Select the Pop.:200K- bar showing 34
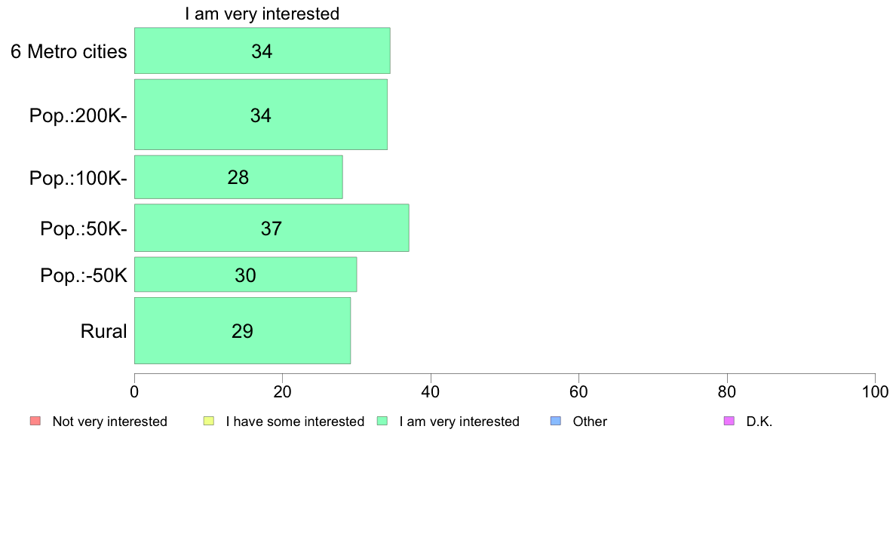Image resolution: width=896 pixels, height=555 pixels. (x=260, y=115)
